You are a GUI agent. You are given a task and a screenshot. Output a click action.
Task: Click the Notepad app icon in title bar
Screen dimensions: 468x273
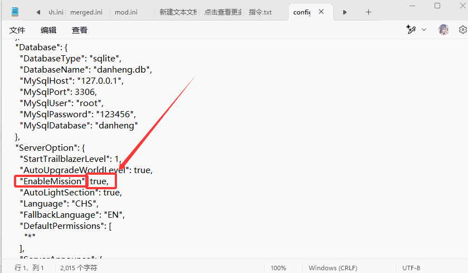[x=15, y=12]
